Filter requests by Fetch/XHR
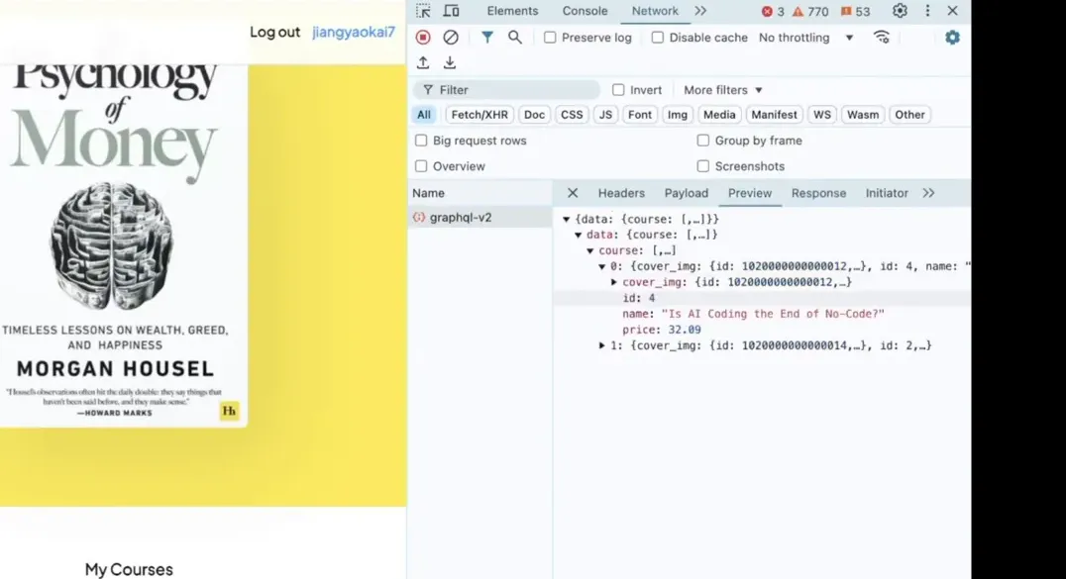This screenshot has height=579, width=1066. coord(480,115)
